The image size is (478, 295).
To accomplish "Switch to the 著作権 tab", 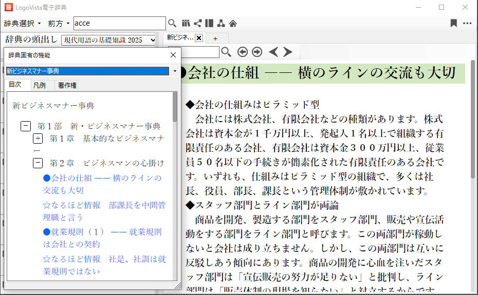I will pos(67,85).
